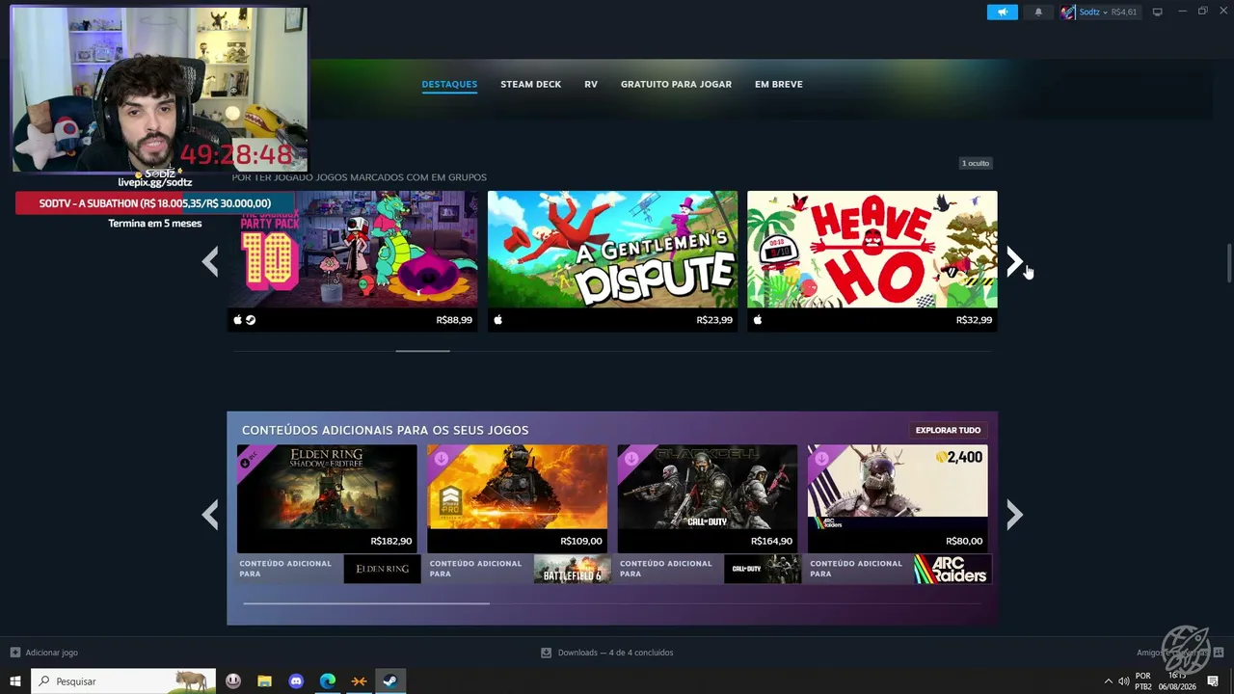Open the Gratuito para Jogar tab

pos(676,85)
